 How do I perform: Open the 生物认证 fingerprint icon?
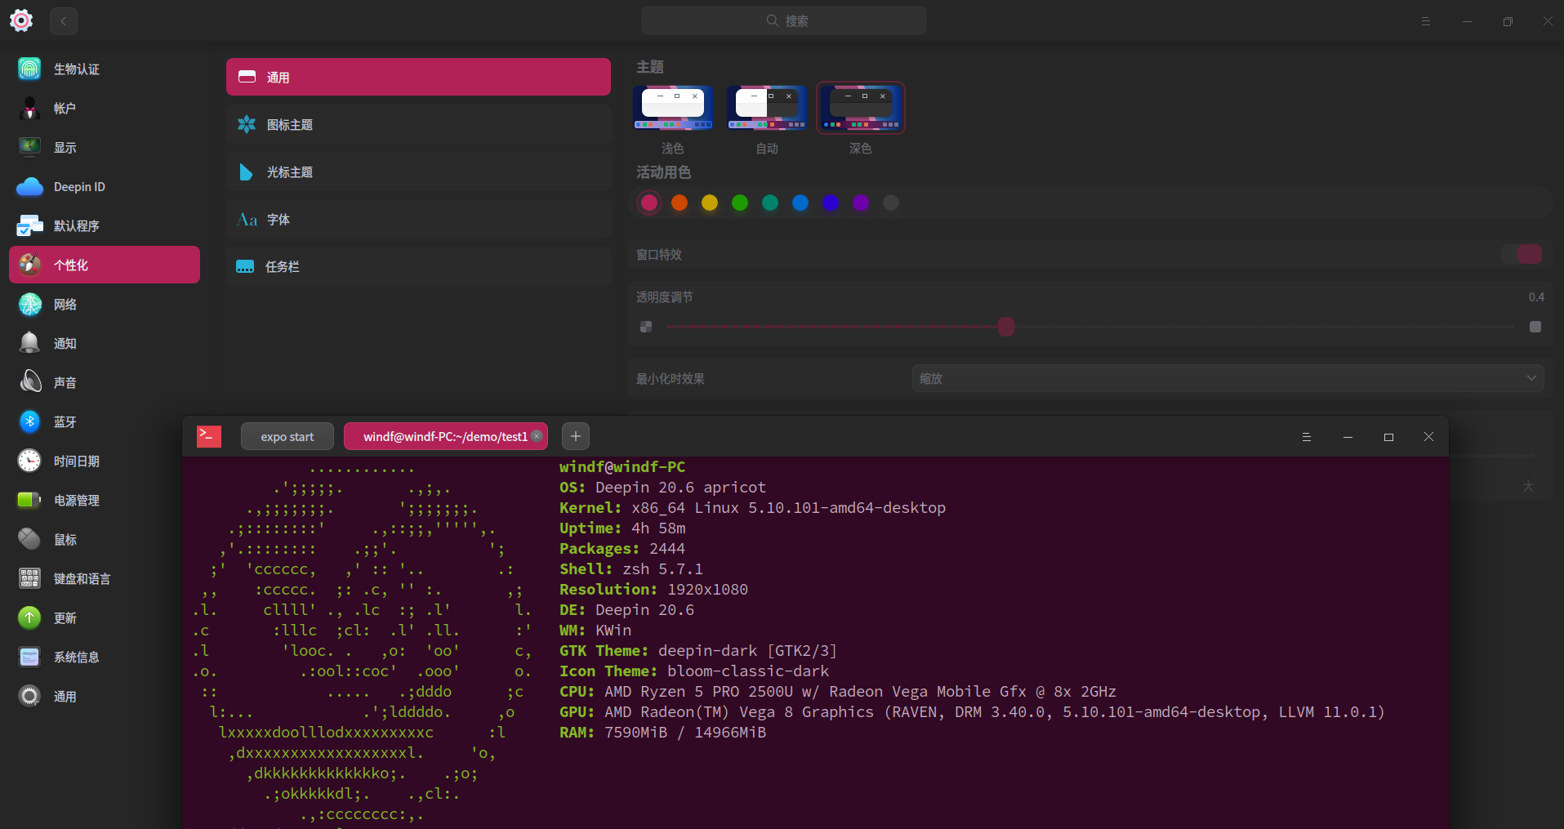click(29, 69)
